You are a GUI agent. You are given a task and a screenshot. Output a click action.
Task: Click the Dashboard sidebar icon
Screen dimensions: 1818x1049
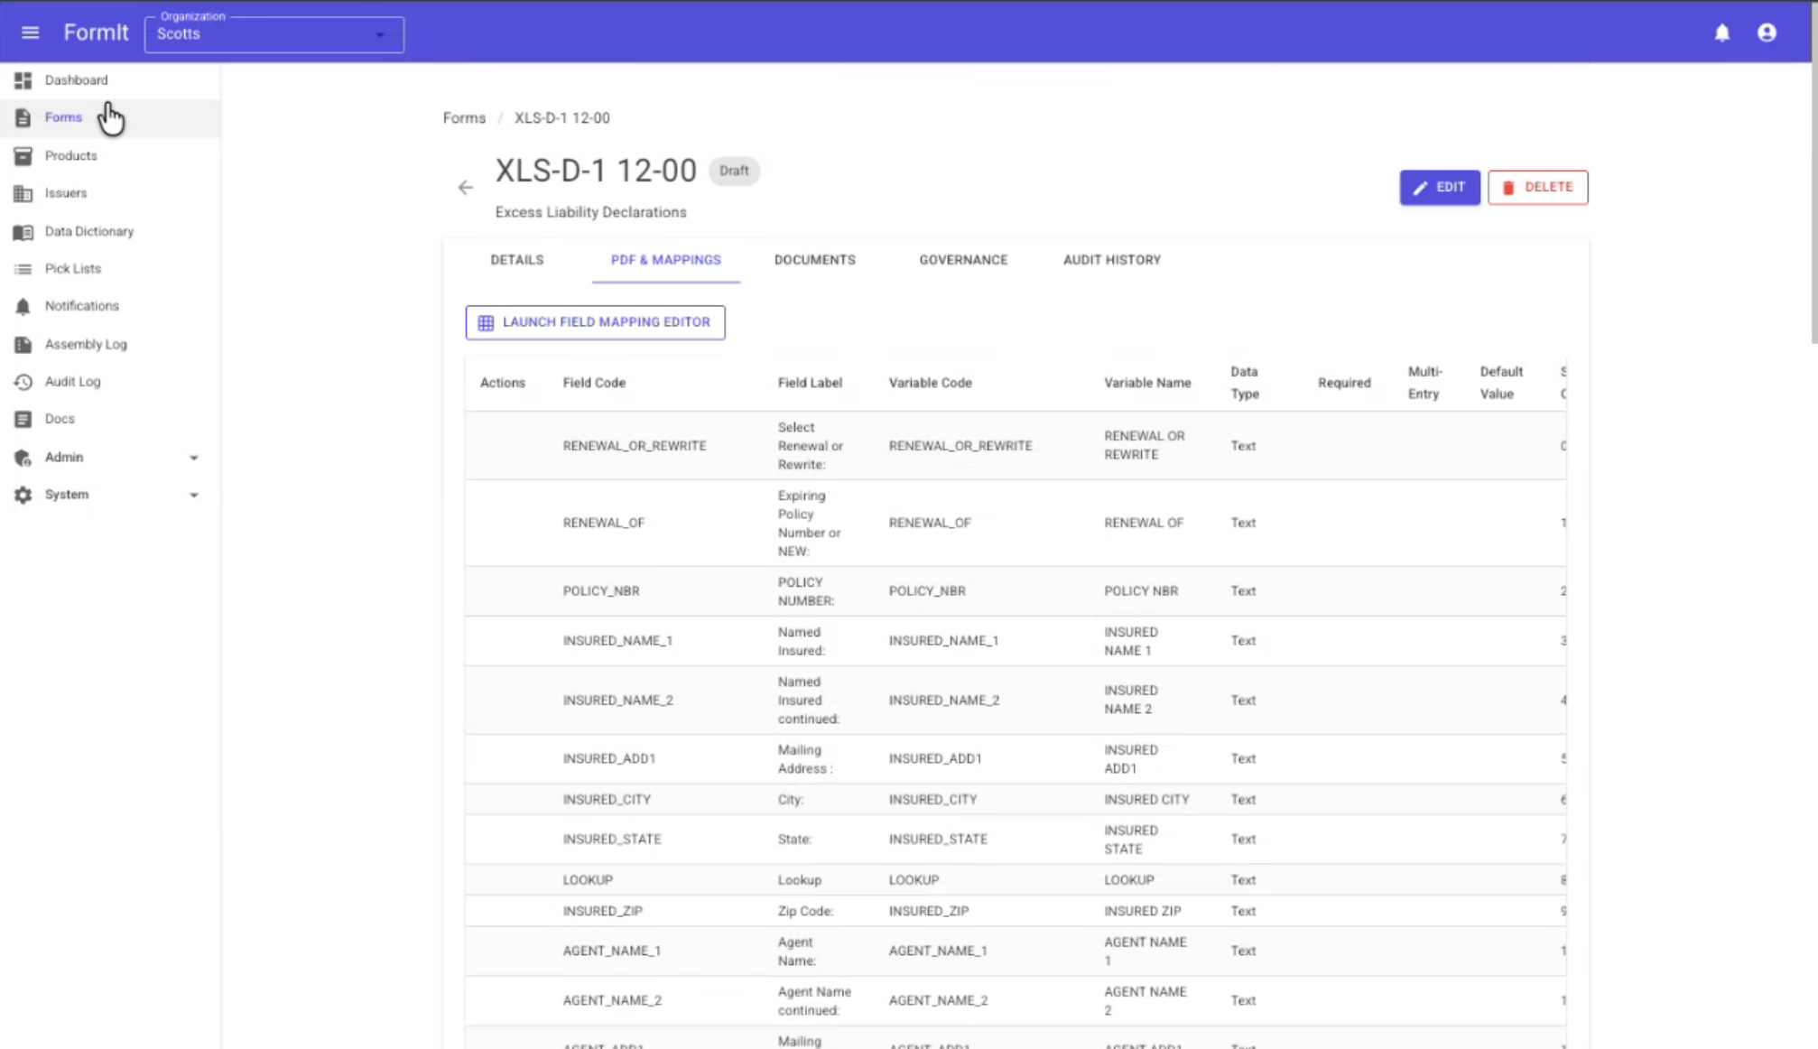(x=23, y=80)
